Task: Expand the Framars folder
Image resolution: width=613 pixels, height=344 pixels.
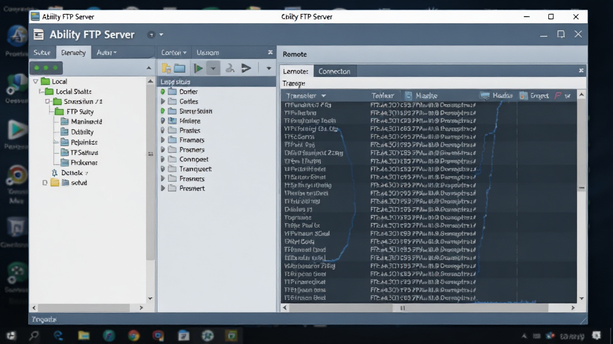Action: tap(163, 140)
